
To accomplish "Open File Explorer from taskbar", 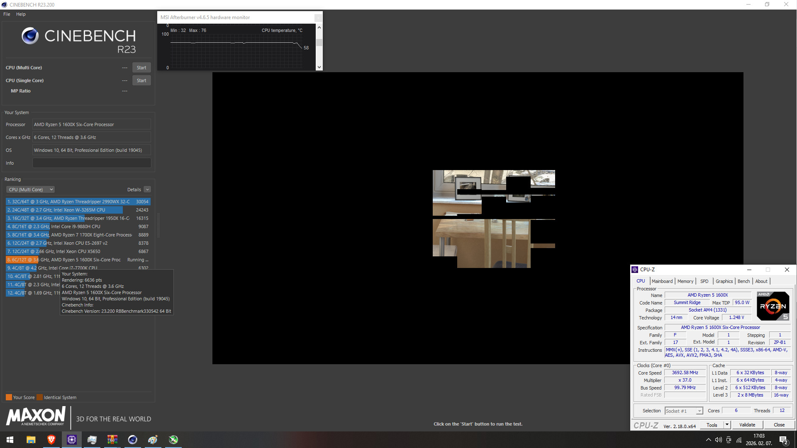I will (x=31, y=440).
